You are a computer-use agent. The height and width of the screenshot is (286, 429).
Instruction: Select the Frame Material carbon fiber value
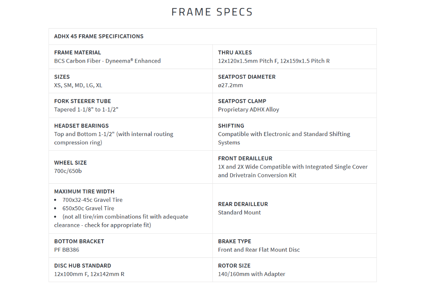[107, 61]
